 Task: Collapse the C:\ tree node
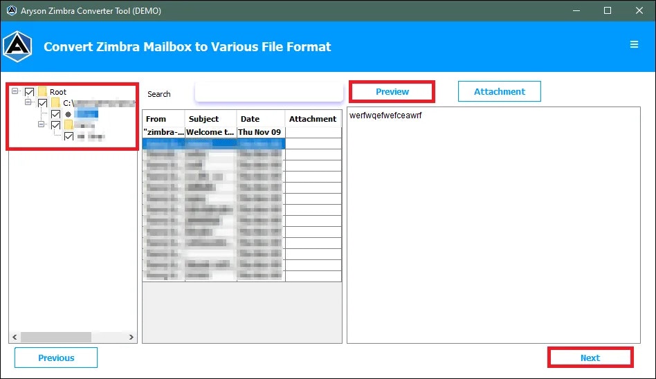tap(28, 102)
